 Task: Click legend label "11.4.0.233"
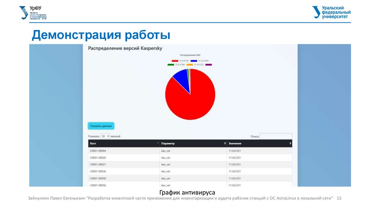click(x=199, y=65)
